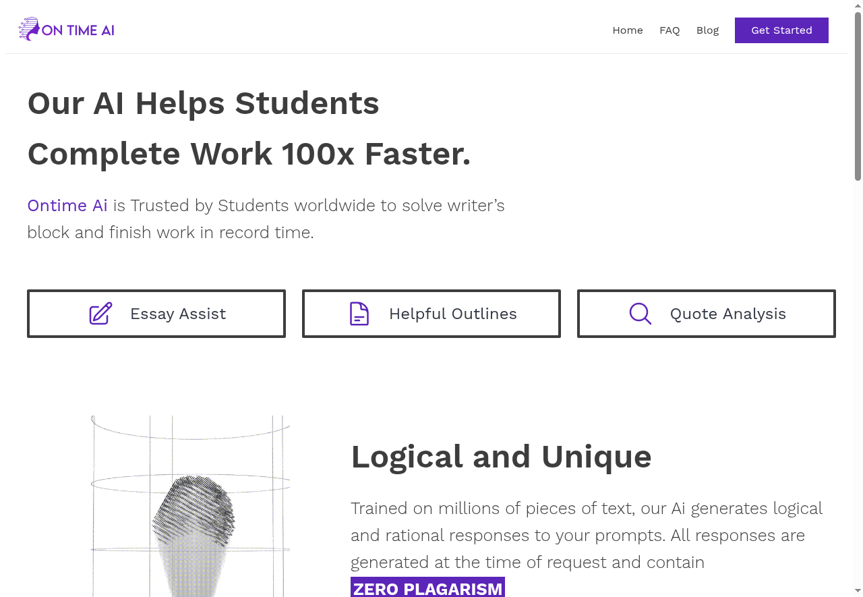This screenshot has width=863, height=597.
Task: Open the Blog navigation link
Action: point(707,30)
